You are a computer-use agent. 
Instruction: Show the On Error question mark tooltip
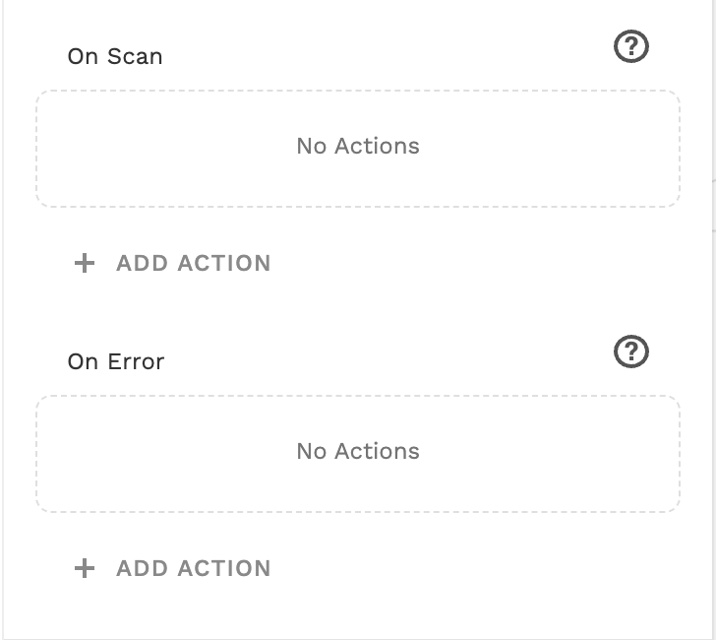click(631, 352)
